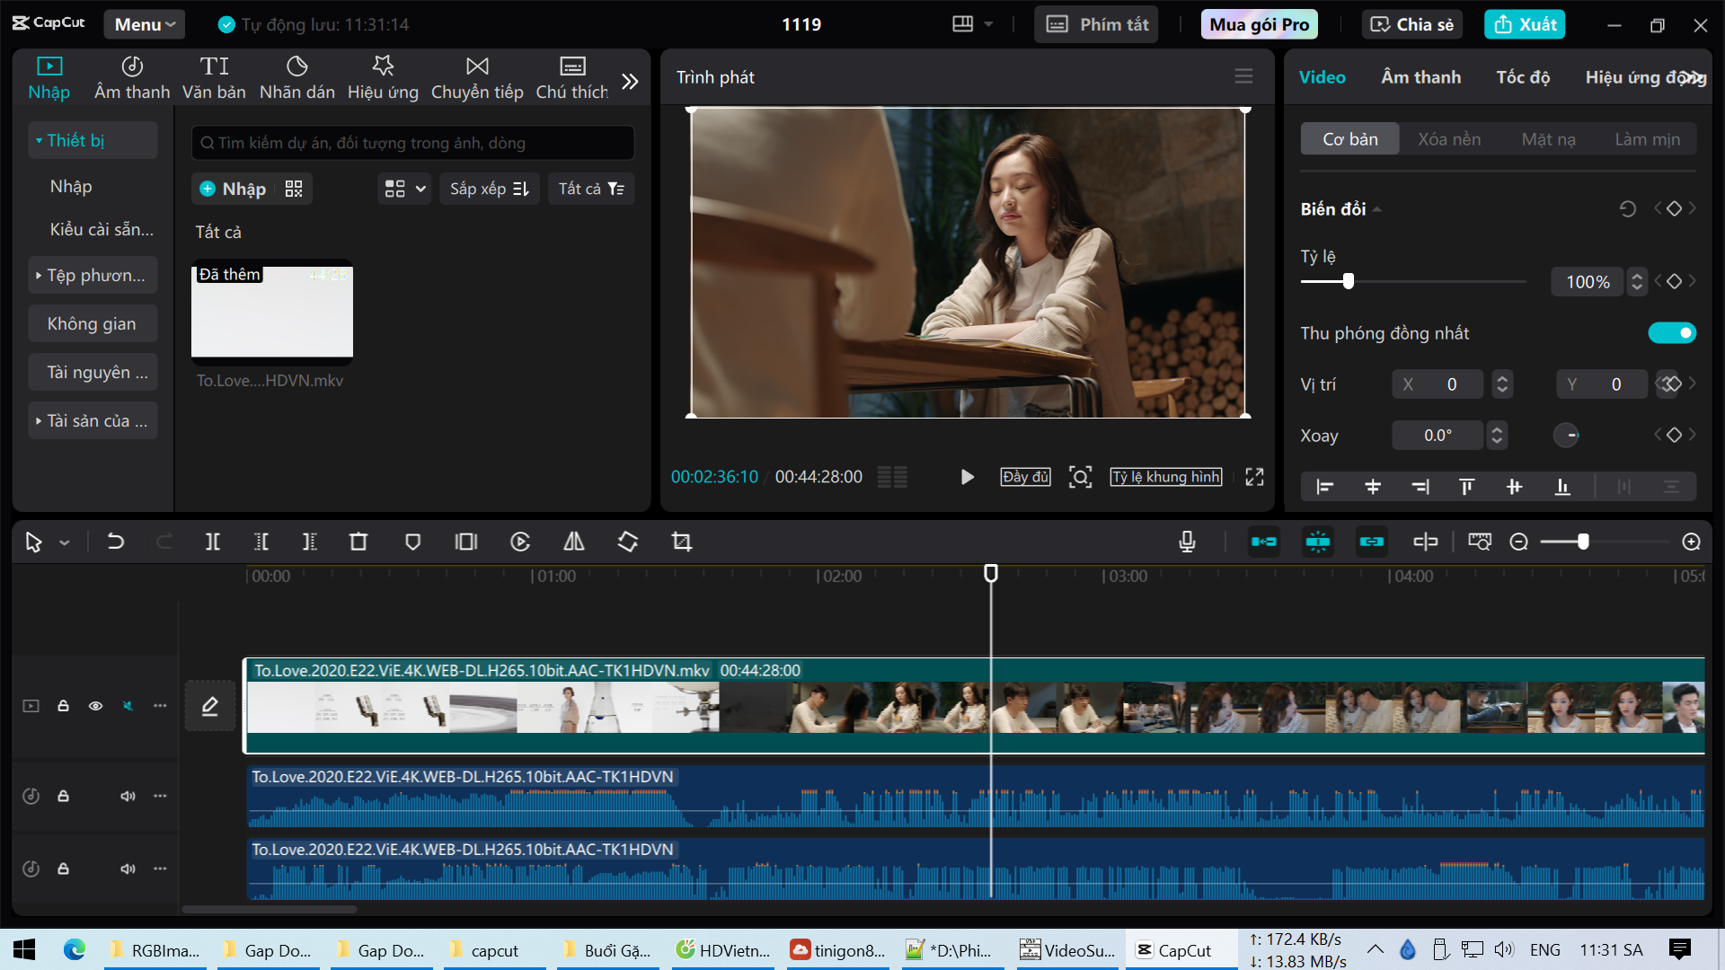The height and width of the screenshot is (970, 1725).
Task: Open the Menu dropdown
Action: (144, 24)
